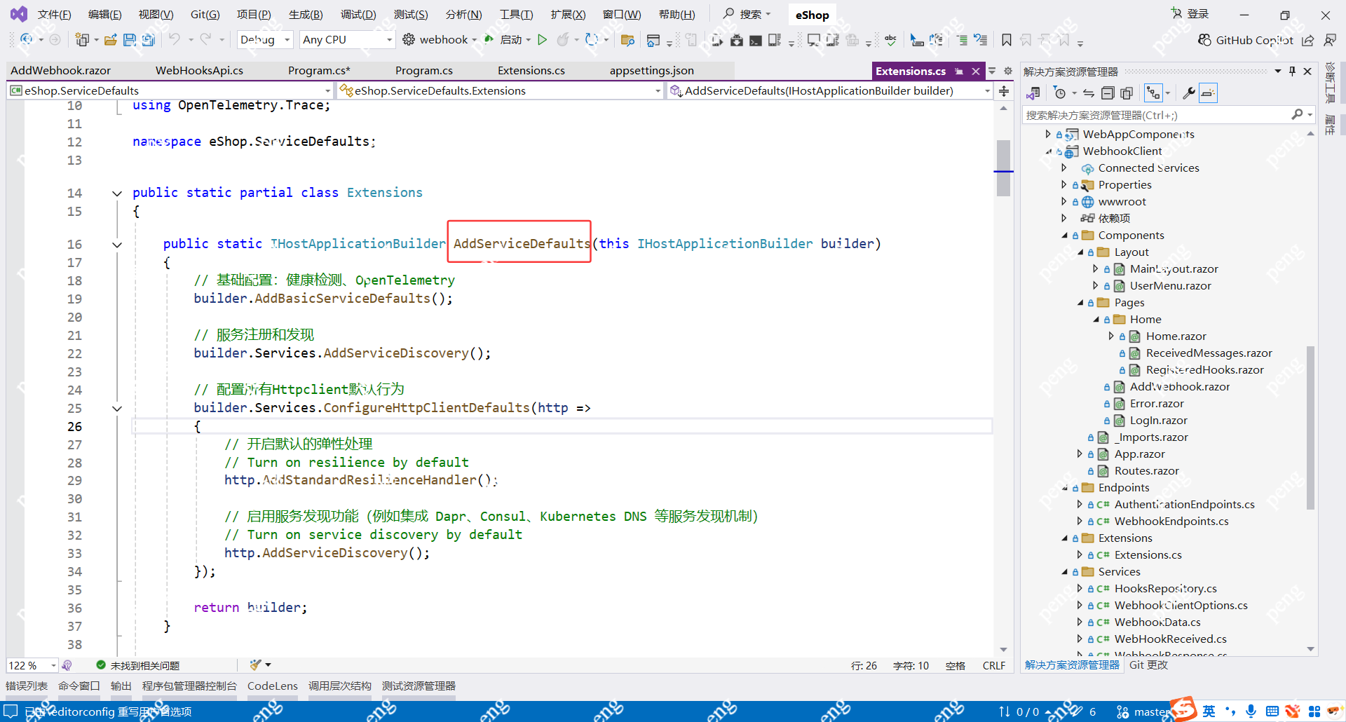1346x722 pixels.
Task: Click the 登录 sign-in button
Action: click(1190, 14)
